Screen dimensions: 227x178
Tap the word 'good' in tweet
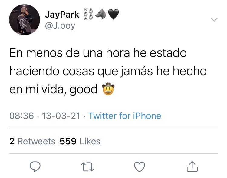84,90
